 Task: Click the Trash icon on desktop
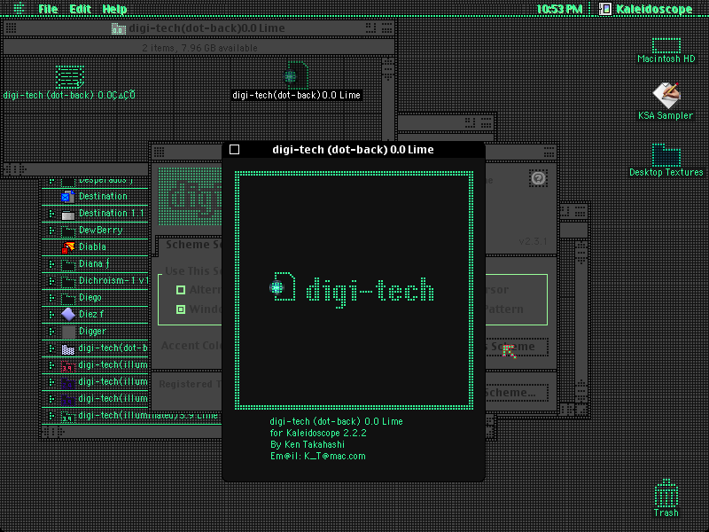[666, 493]
